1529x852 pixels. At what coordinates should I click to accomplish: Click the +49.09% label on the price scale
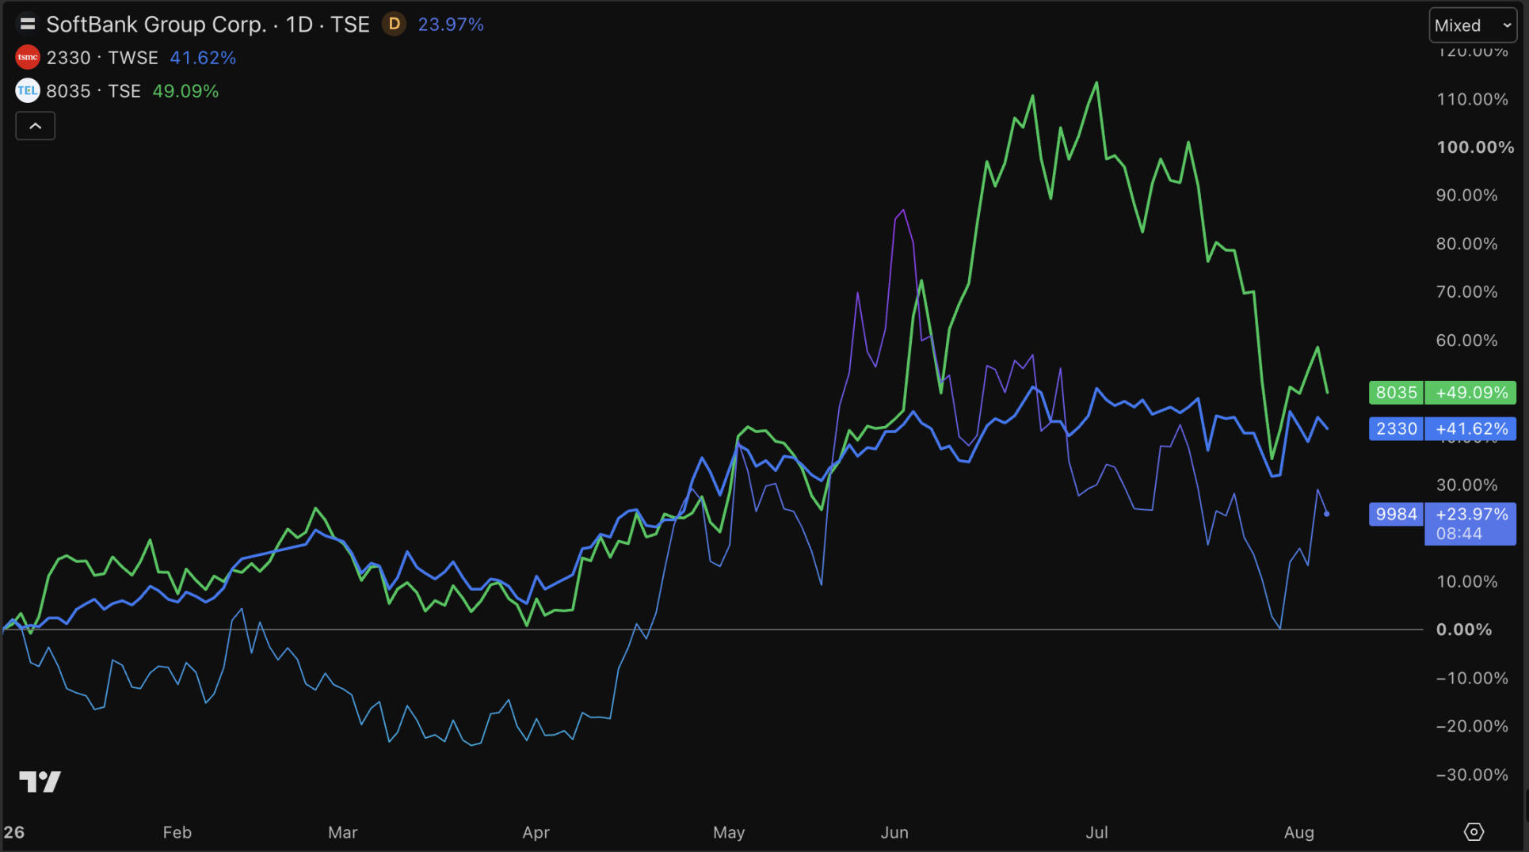(1471, 393)
